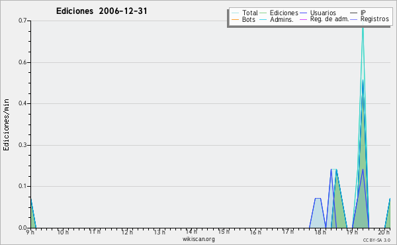
Task: Click the 0.3 y-axis value
Action: 22,145
